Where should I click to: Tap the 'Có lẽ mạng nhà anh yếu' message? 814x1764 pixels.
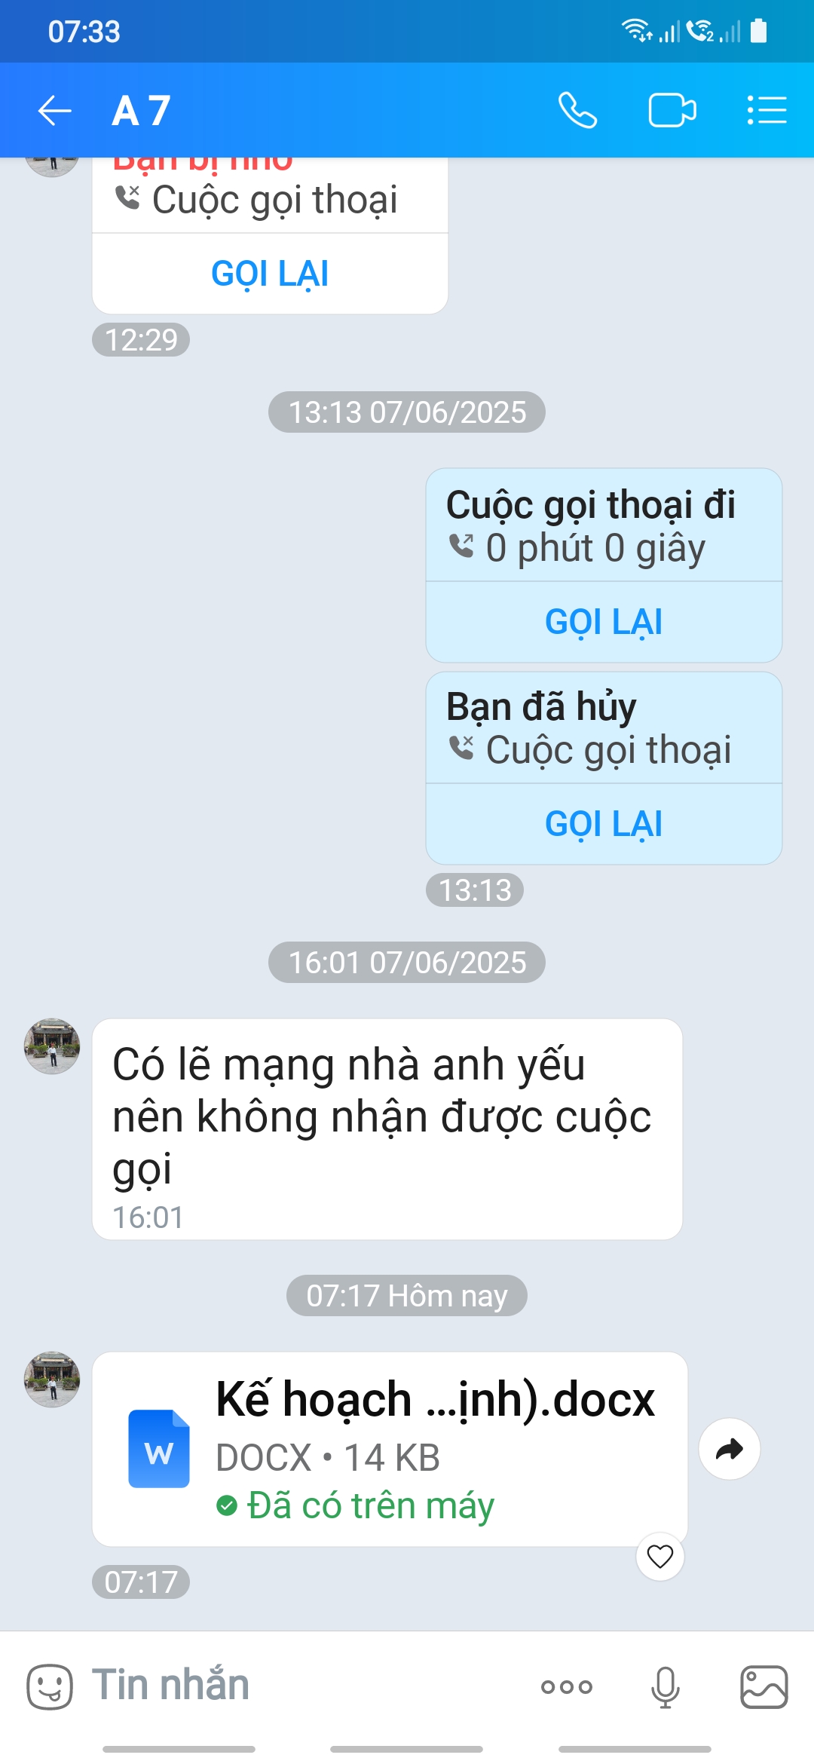click(387, 1129)
